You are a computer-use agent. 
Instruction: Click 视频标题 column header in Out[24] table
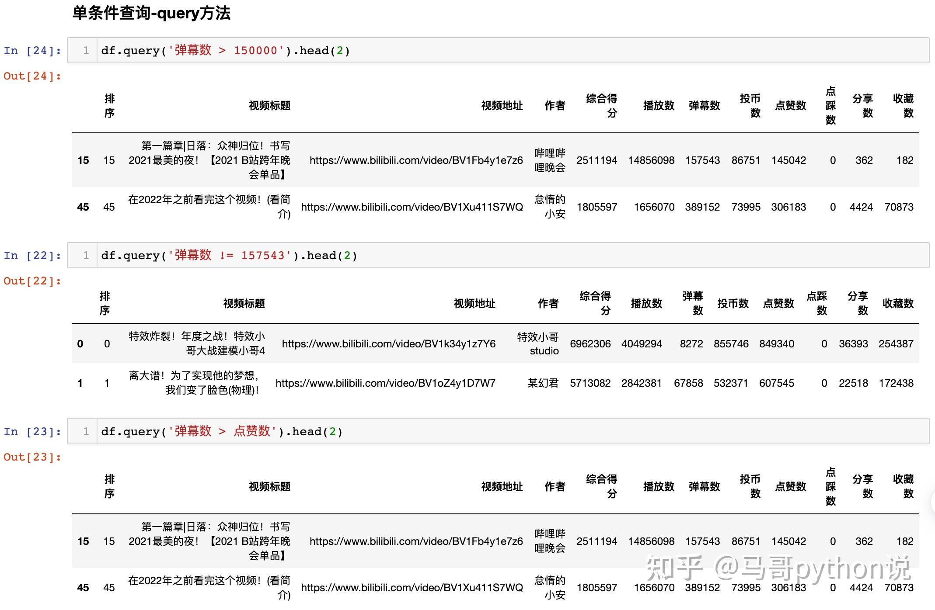tap(269, 106)
